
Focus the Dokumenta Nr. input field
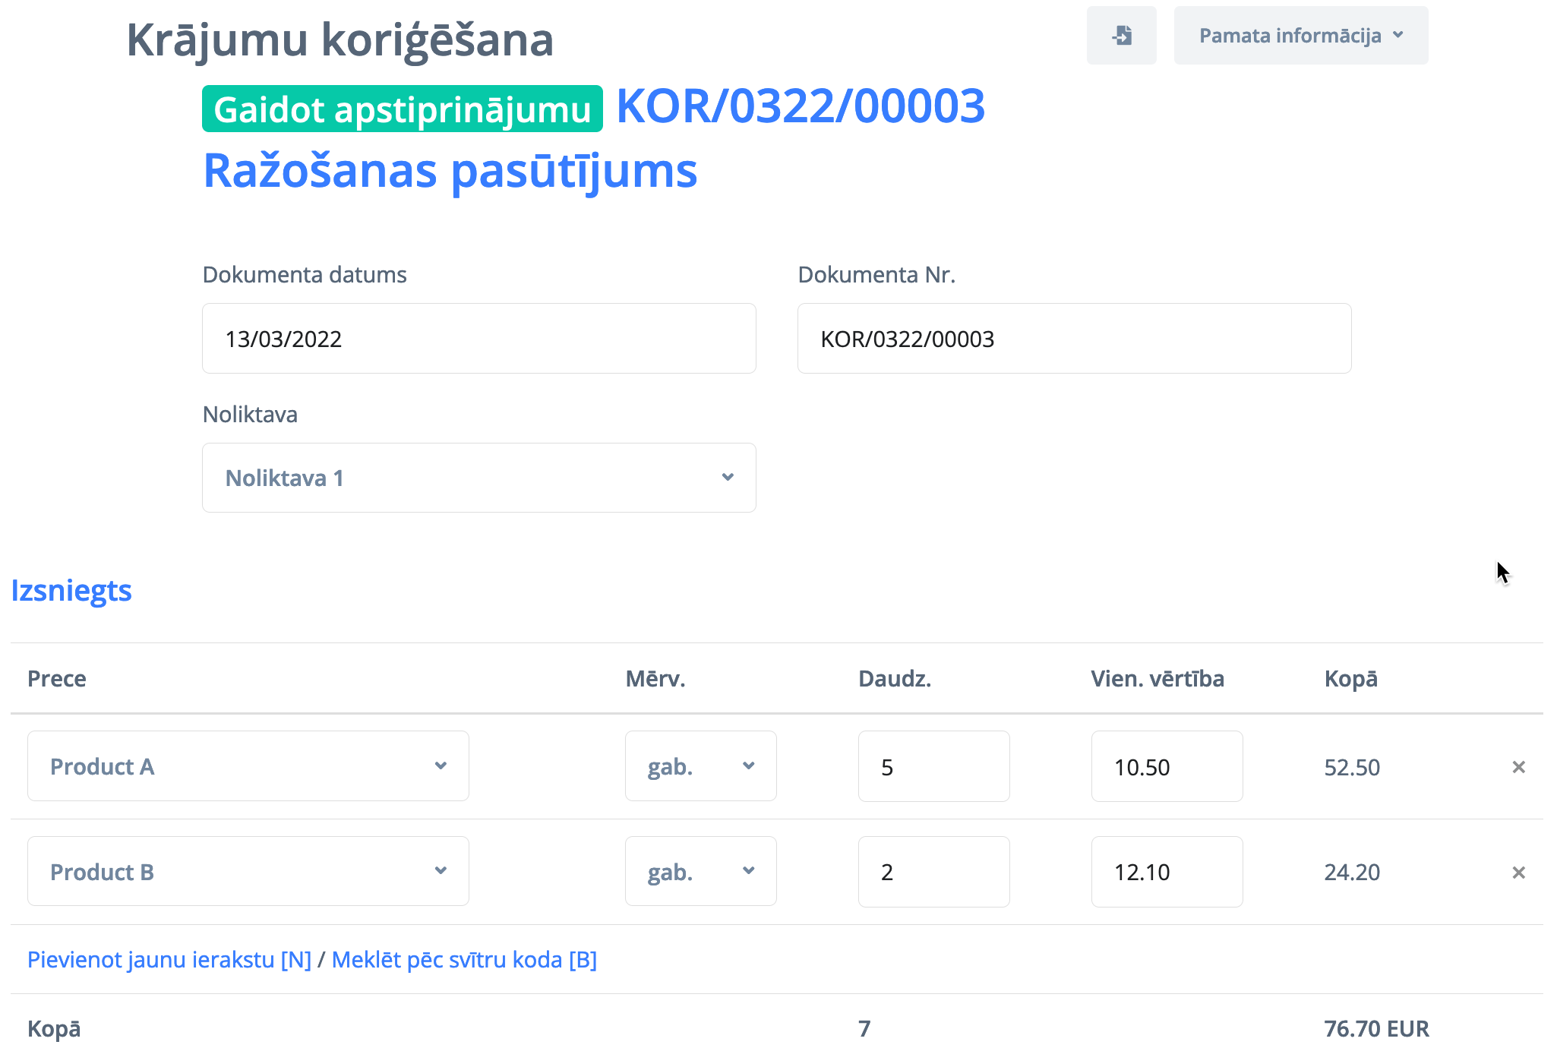click(1074, 339)
